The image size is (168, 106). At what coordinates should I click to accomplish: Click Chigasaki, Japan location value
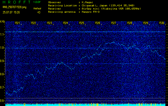point(108,6)
